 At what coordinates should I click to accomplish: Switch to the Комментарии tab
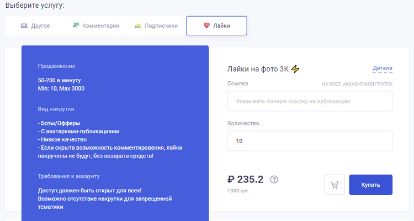point(100,25)
